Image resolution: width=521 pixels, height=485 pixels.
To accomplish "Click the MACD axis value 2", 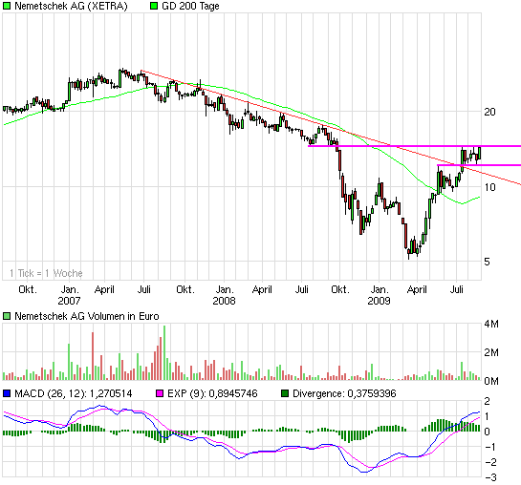I will tap(487, 401).
